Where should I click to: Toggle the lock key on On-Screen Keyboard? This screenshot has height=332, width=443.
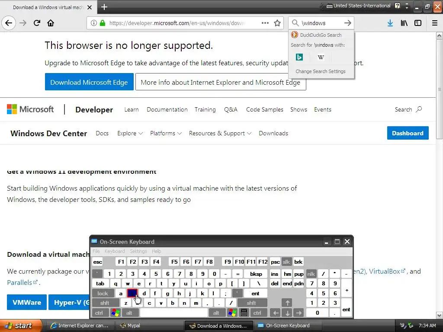[103, 294]
